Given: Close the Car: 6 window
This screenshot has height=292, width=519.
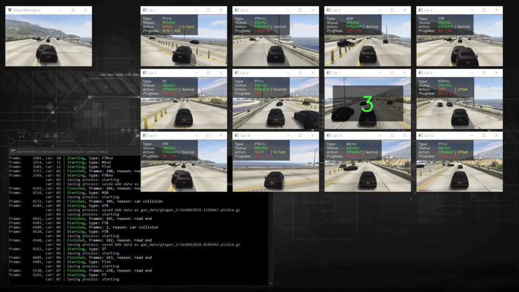Looking at the screenshot, I should [313, 73].
